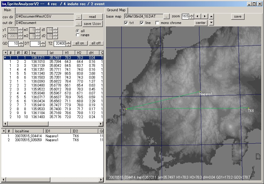The height and width of the screenshot is (184, 264).
Task: Pan the map left with the left arrow
Action: (198, 16)
